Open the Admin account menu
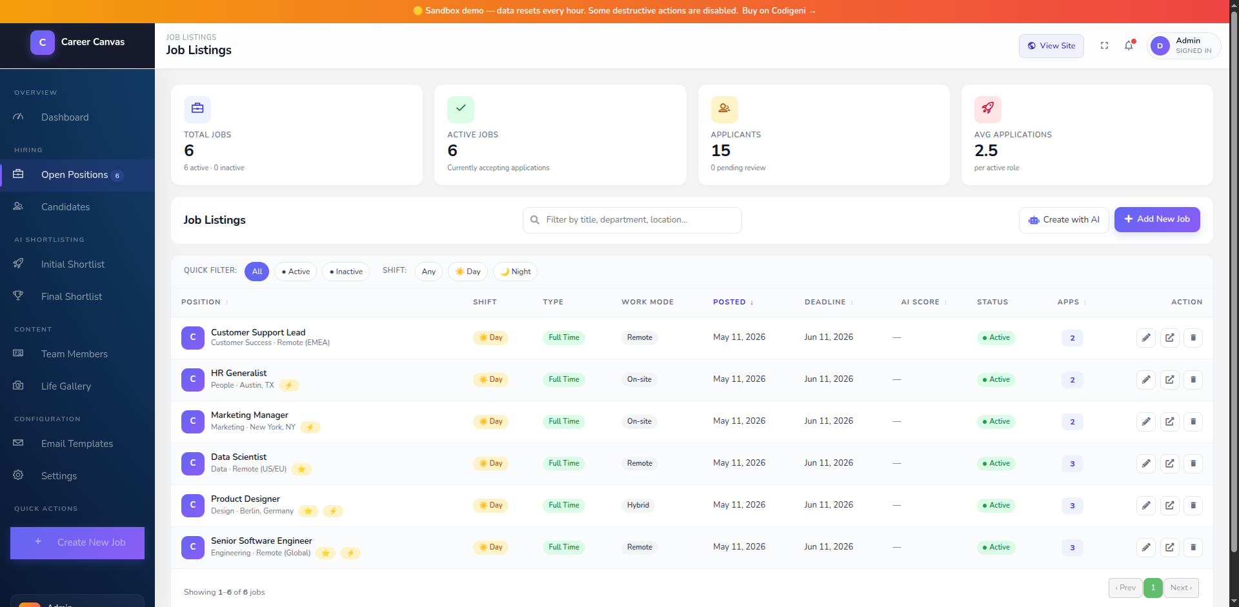This screenshot has height=607, width=1239. point(1184,46)
